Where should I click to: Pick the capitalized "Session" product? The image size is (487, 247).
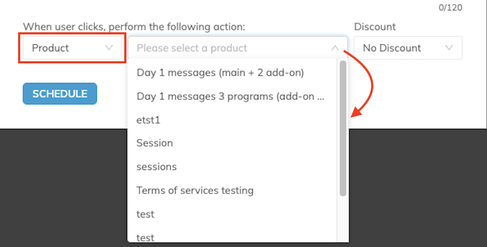(x=155, y=143)
